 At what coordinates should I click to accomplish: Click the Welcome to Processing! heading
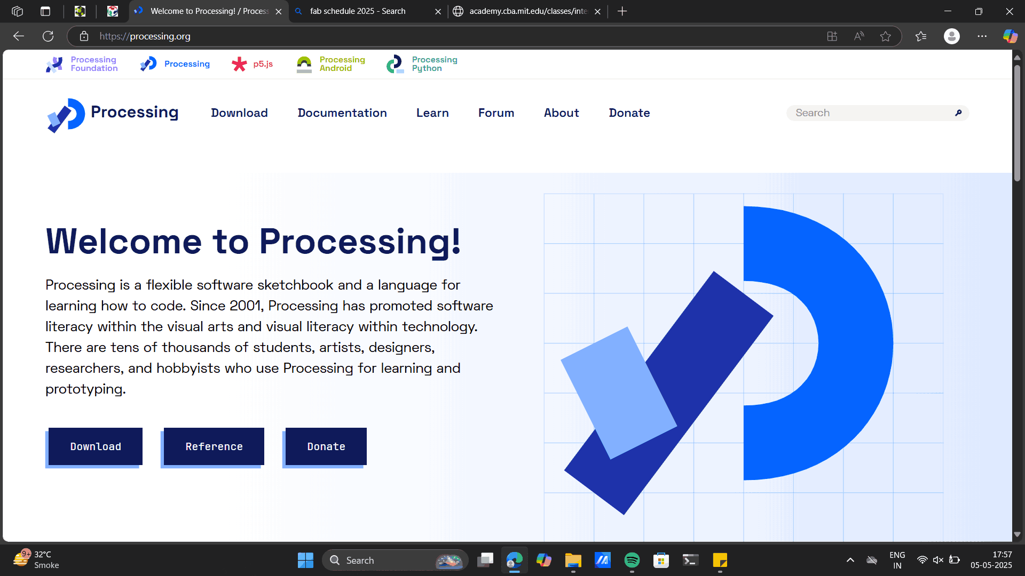tap(254, 241)
